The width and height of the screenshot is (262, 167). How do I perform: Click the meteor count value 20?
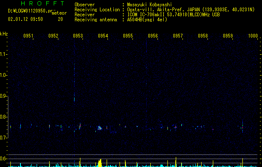pos(60,19)
